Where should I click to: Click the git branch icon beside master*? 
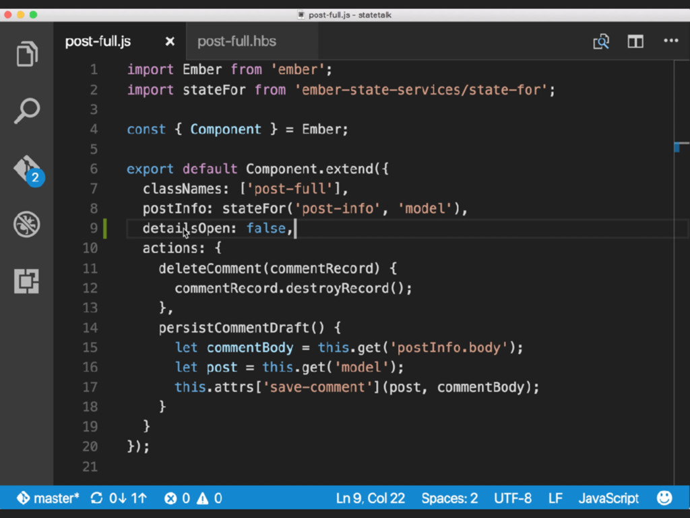click(23, 498)
